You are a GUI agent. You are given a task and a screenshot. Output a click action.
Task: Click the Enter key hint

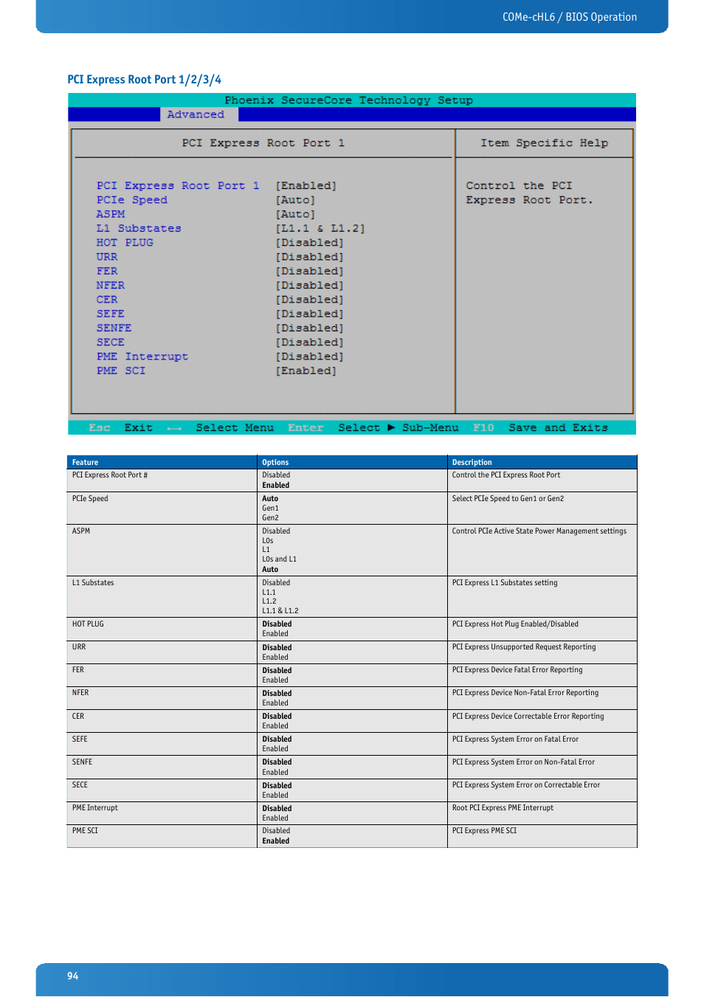tap(306, 428)
